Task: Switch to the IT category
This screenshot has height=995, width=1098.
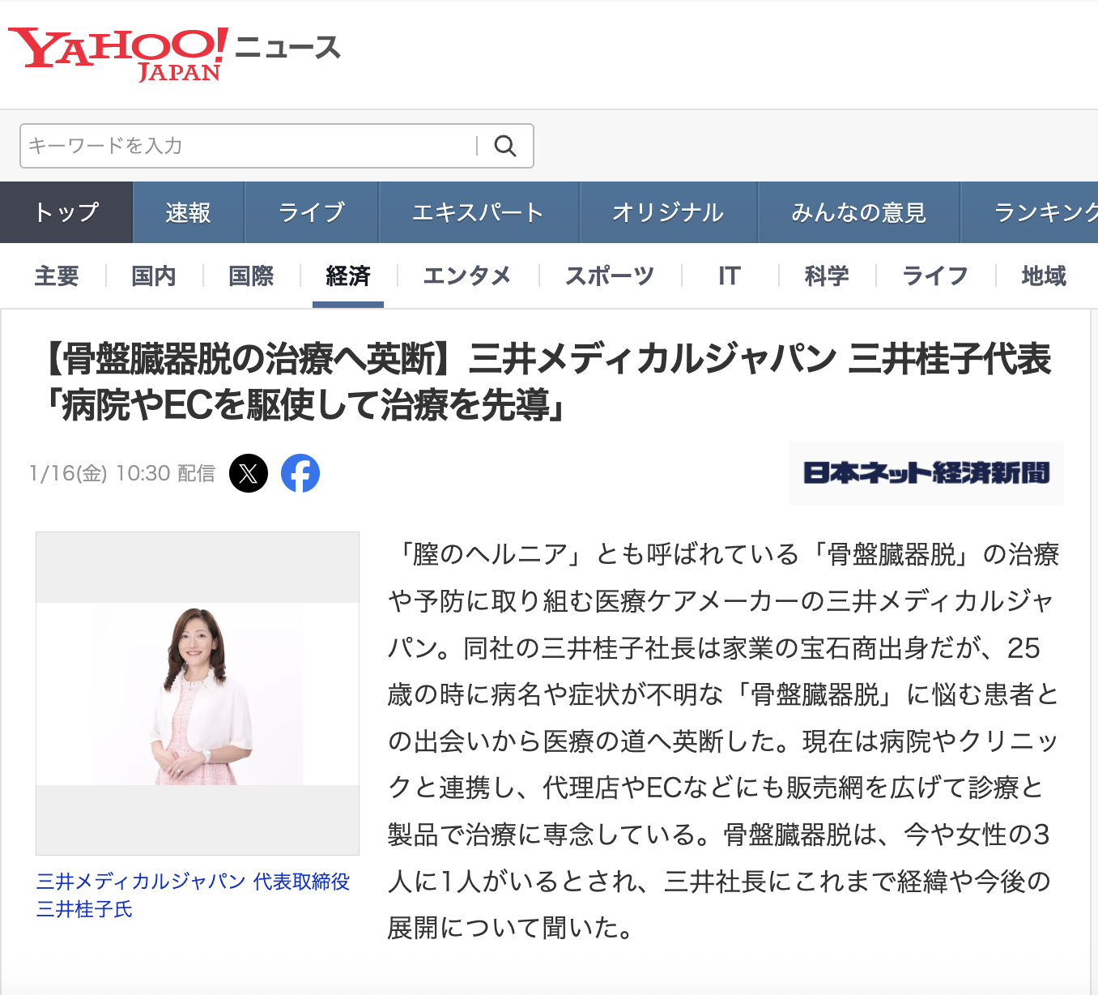Action: point(728,276)
